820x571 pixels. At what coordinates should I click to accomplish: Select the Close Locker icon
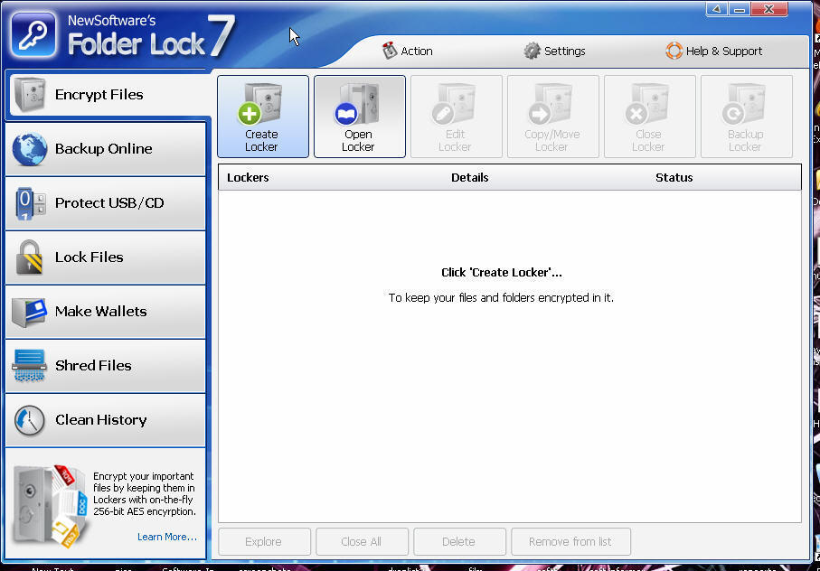tap(649, 116)
